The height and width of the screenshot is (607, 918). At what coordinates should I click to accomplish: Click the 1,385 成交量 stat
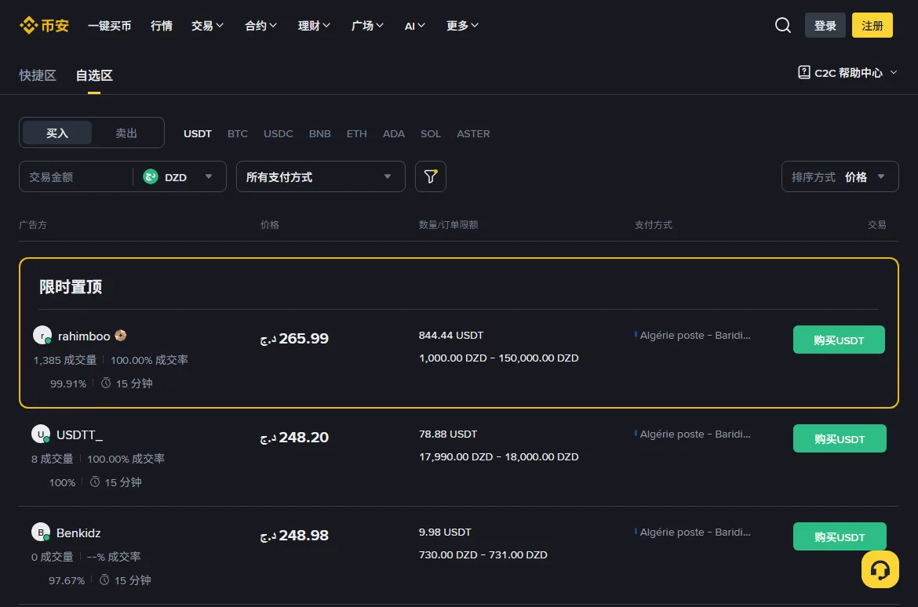pos(65,360)
